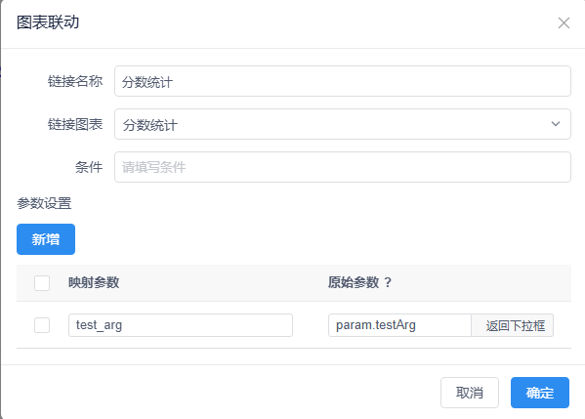Select the test_arg mapping parameter field
Image resolution: width=585 pixels, height=419 pixels.
pyautogui.click(x=181, y=325)
